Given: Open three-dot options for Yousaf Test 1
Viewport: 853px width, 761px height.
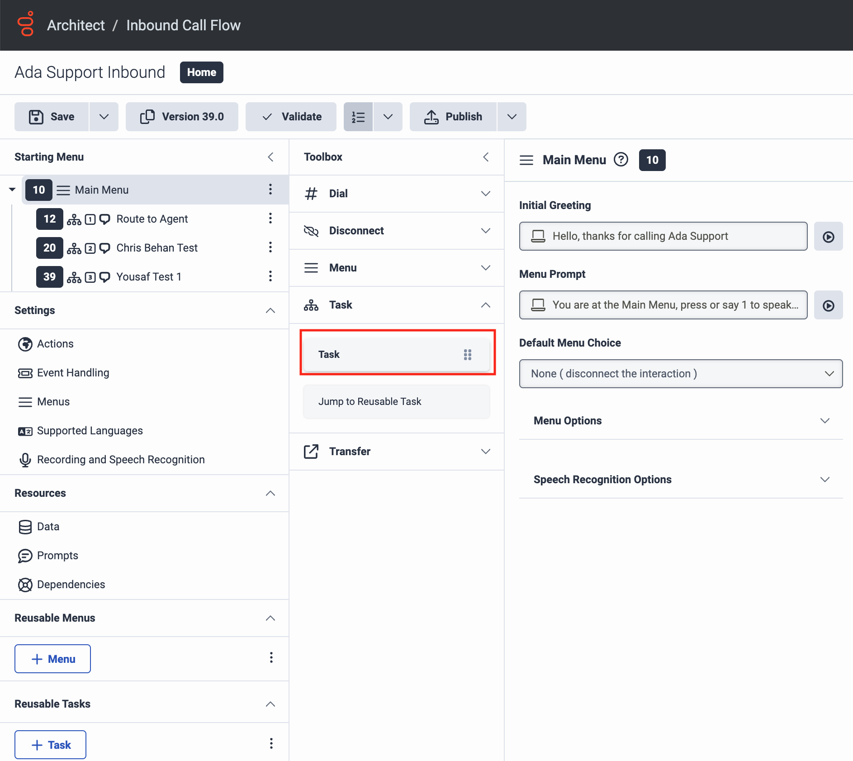Looking at the screenshot, I should tap(270, 276).
